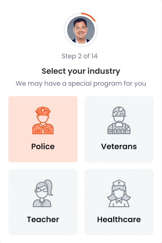162x243 pixels.
Task: Select the Healthcare nurse icon
Action: [x=119, y=193]
